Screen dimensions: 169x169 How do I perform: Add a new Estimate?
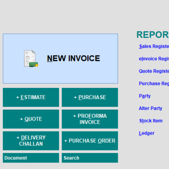(x=31, y=97)
